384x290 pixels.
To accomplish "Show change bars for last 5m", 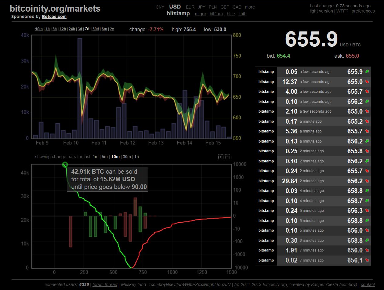I will pyautogui.click(x=105, y=157).
